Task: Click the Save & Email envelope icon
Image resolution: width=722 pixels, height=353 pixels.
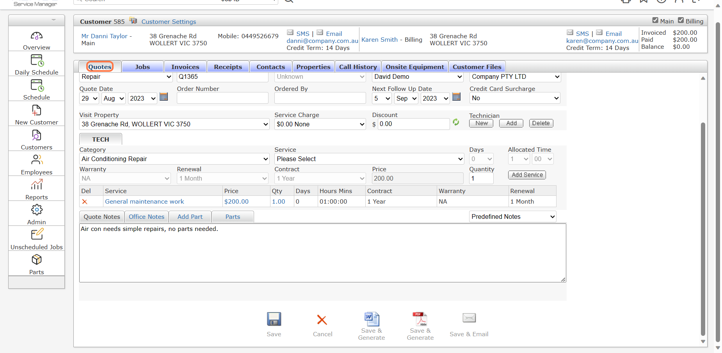Action: tap(469, 318)
